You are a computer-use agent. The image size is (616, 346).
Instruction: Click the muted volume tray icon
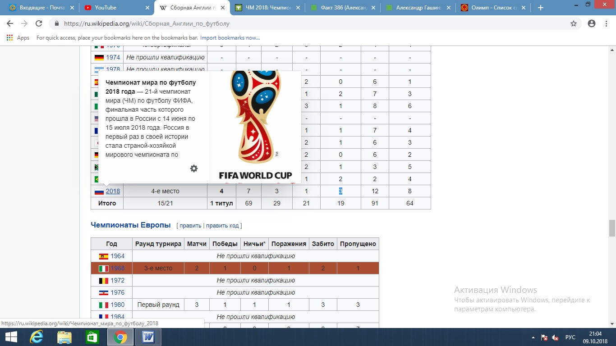pyautogui.click(x=555, y=337)
